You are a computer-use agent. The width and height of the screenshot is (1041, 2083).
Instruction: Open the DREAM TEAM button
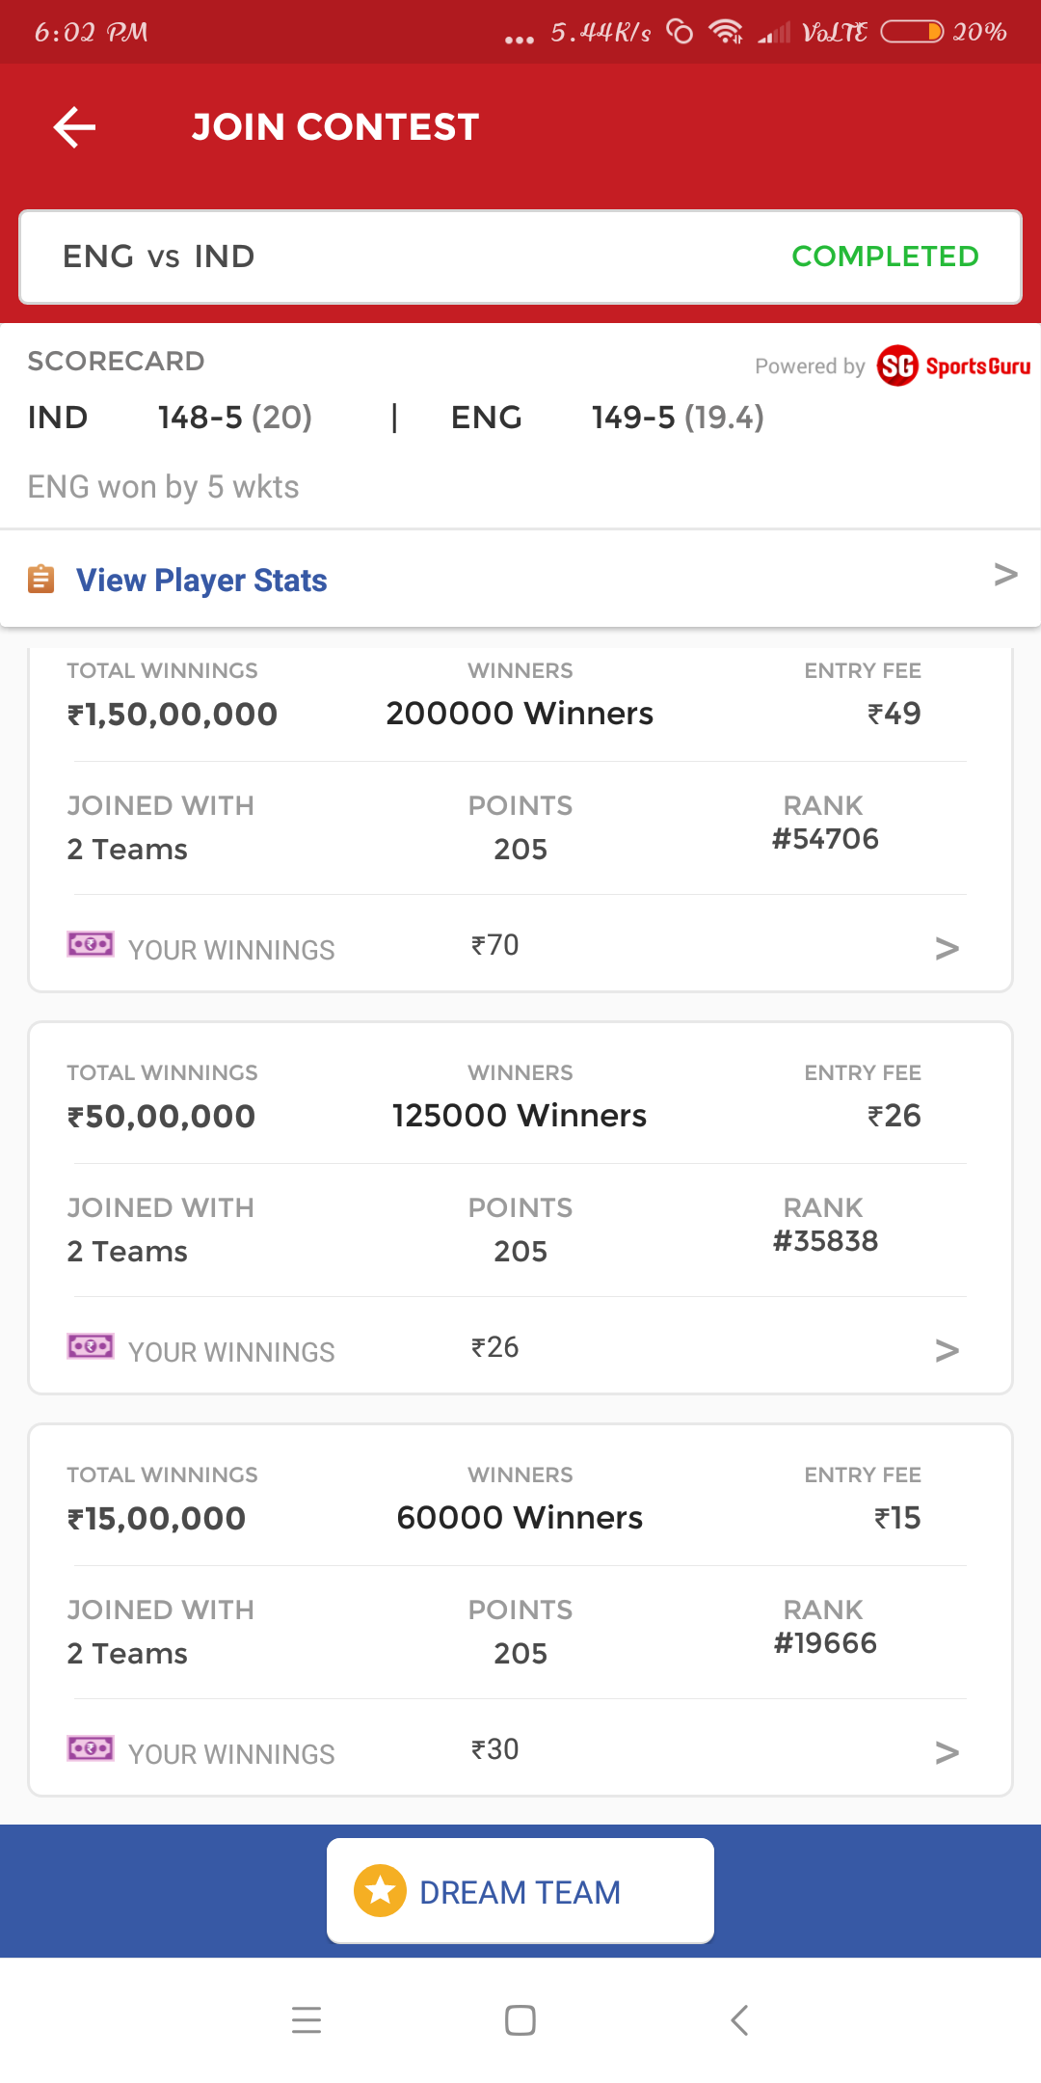click(x=520, y=1891)
